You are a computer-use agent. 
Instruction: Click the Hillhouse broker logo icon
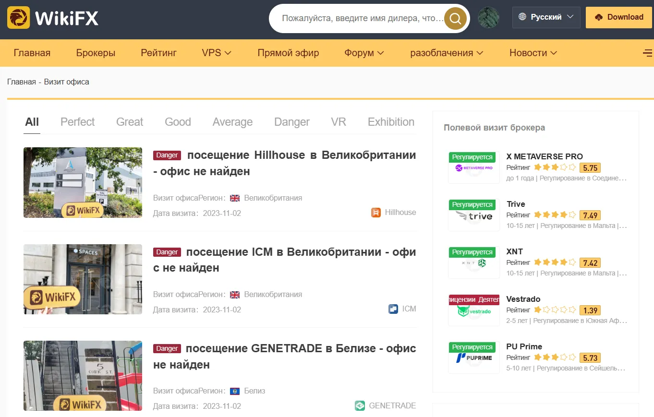click(x=376, y=212)
